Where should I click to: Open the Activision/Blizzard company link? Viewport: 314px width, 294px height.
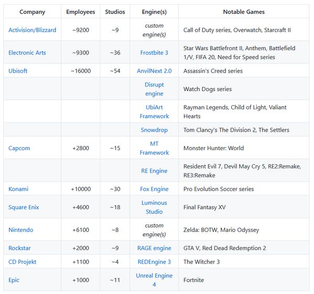point(32,30)
